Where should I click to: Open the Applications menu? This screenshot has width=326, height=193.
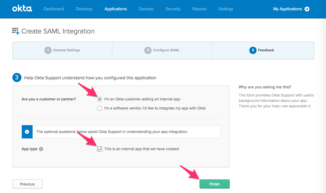(x=116, y=9)
